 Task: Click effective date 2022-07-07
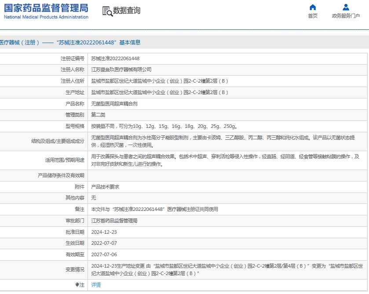coord(104,243)
